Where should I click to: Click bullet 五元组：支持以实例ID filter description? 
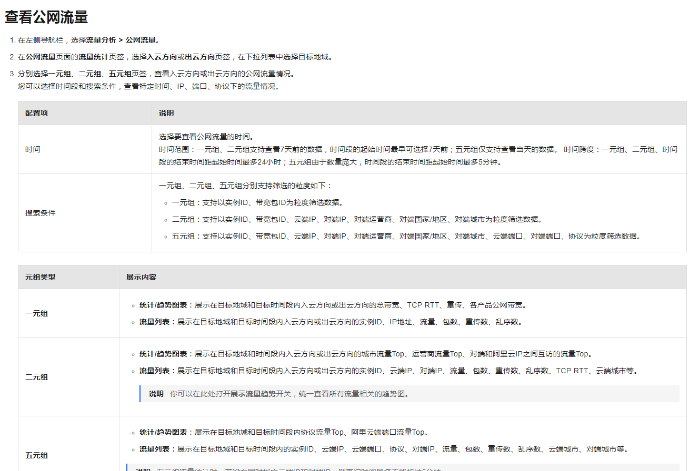click(406, 236)
